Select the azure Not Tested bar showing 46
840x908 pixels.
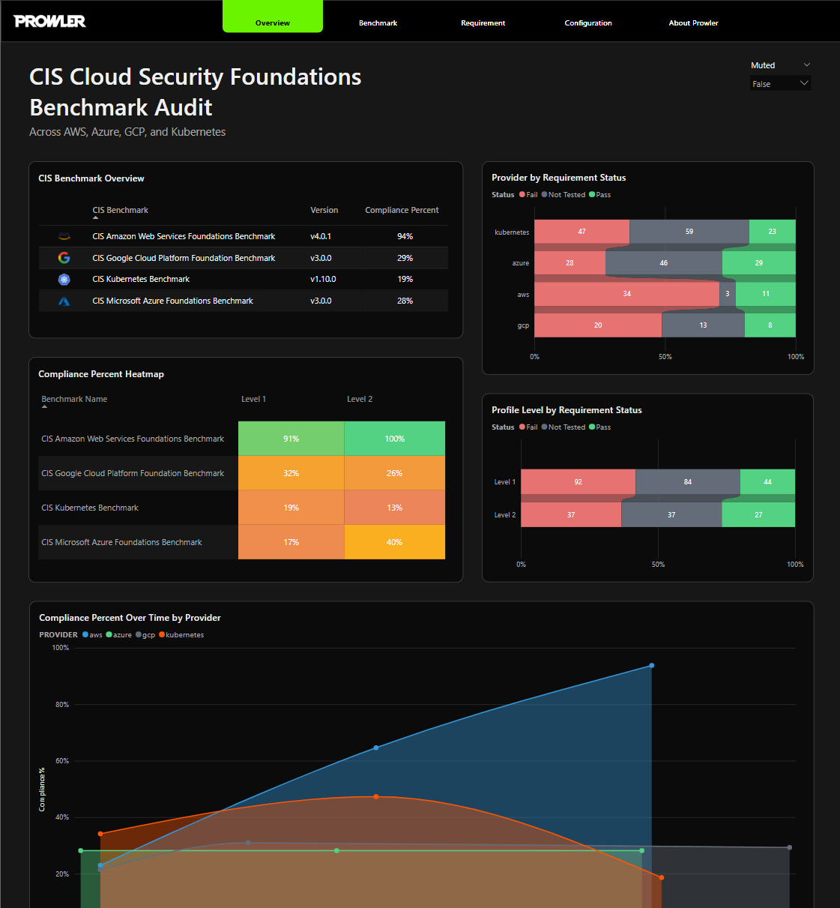pyautogui.click(x=664, y=263)
